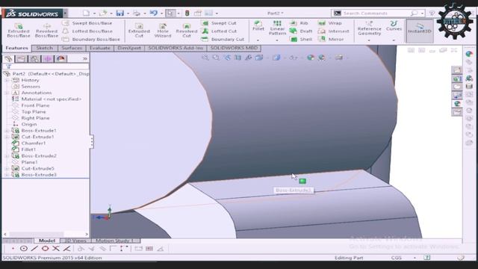Choose Lofted Cut
The height and width of the screenshot is (269, 478).
(x=220, y=31)
